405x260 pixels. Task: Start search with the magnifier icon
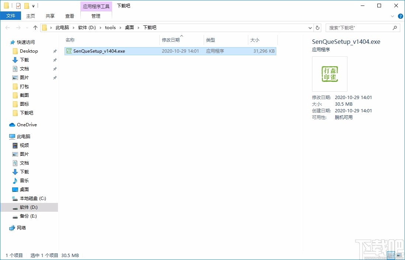395,28
